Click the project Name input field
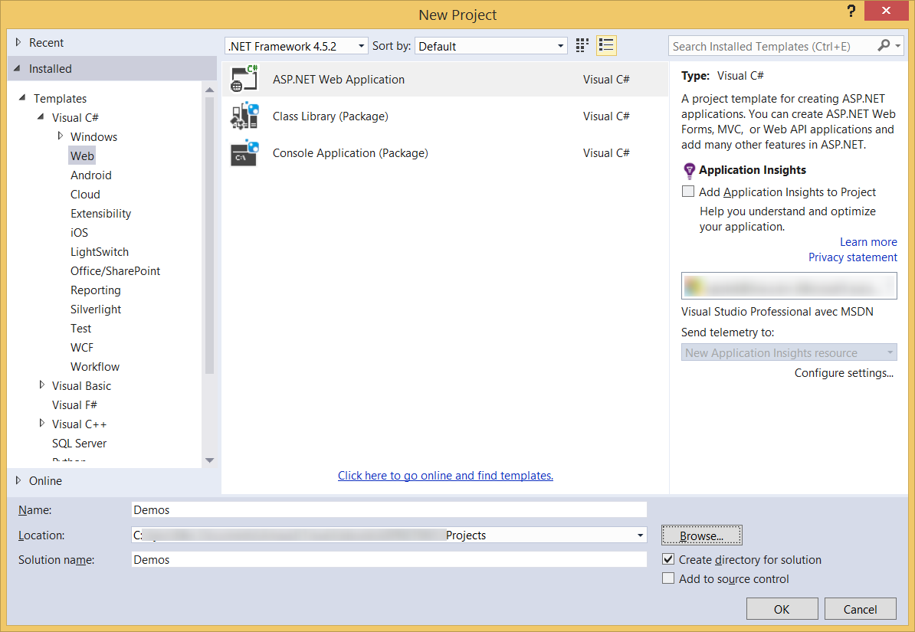915x632 pixels. click(x=389, y=509)
